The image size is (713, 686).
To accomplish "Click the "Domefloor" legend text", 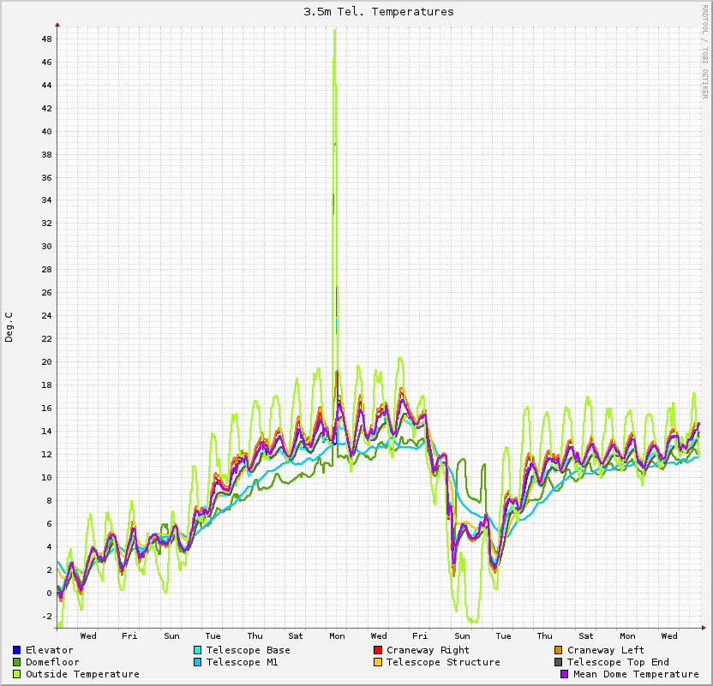I will tap(52, 662).
